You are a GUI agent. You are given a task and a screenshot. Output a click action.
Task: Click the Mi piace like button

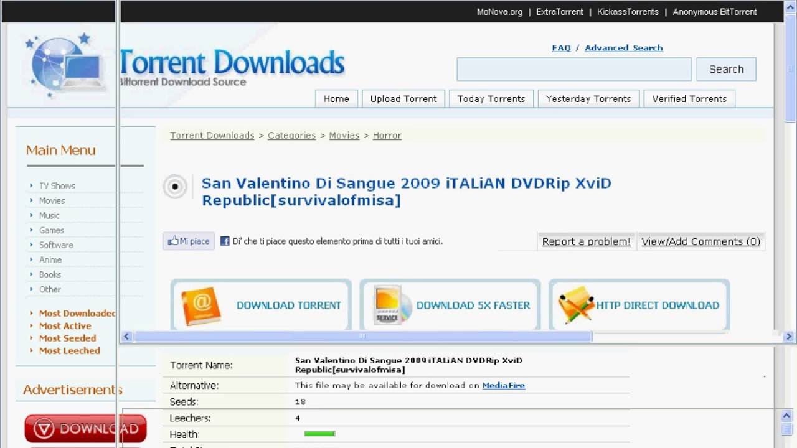pos(189,241)
